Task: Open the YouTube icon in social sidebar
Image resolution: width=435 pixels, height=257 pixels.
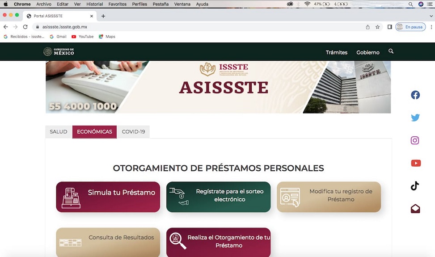Action: pyautogui.click(x=416, y=163)
